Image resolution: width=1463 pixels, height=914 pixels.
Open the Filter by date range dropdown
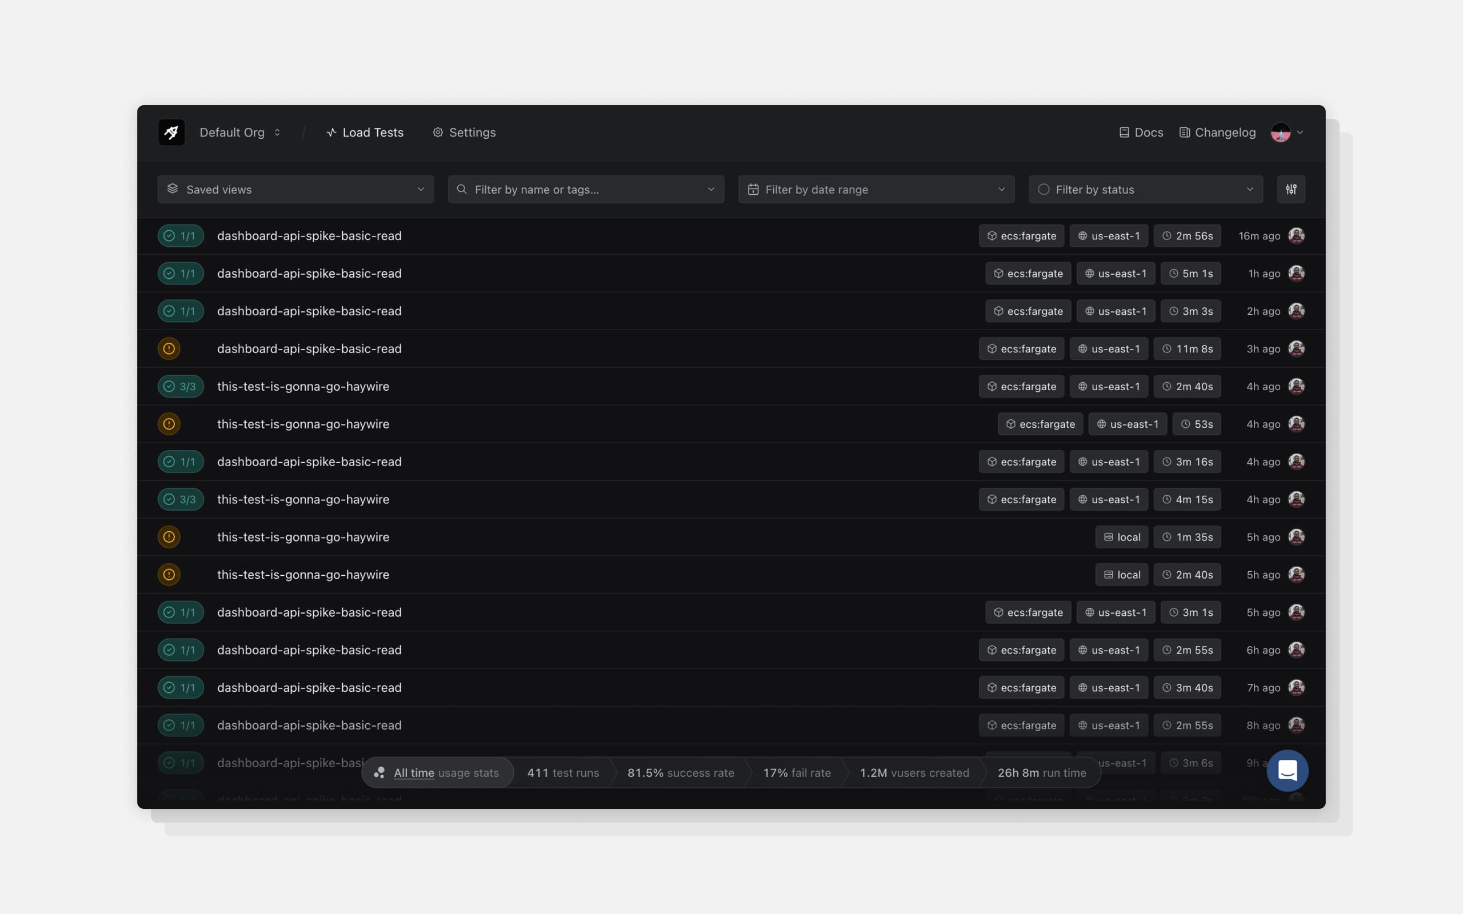click(876, 189)
